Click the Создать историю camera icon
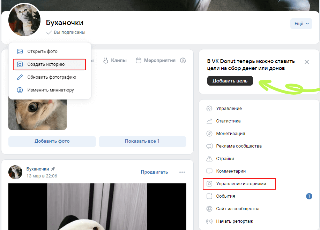This screenshot has width=320, height=230. [x=20, y=64]
